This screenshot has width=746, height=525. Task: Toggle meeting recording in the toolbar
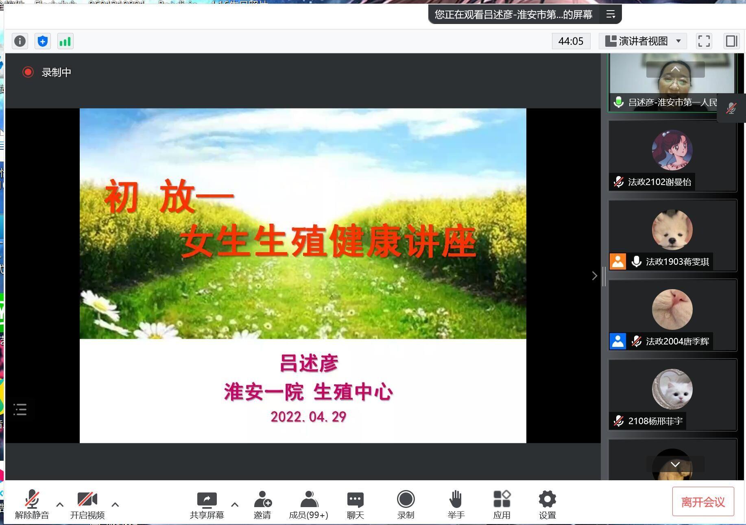[406, 505]
